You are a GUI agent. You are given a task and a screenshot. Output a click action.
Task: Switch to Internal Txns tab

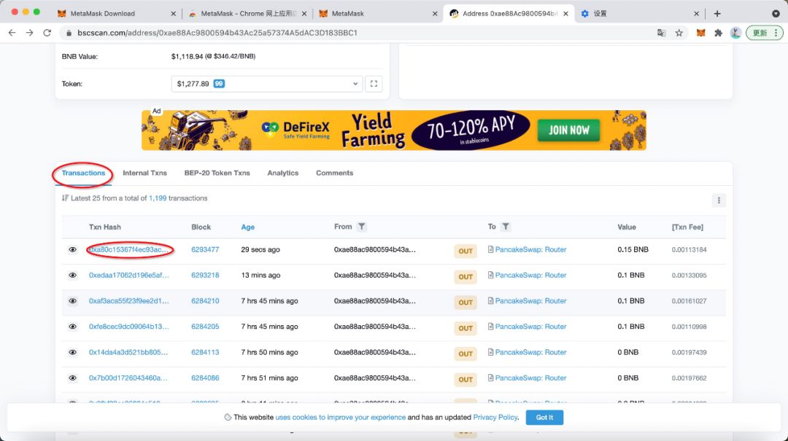point(144,173)
